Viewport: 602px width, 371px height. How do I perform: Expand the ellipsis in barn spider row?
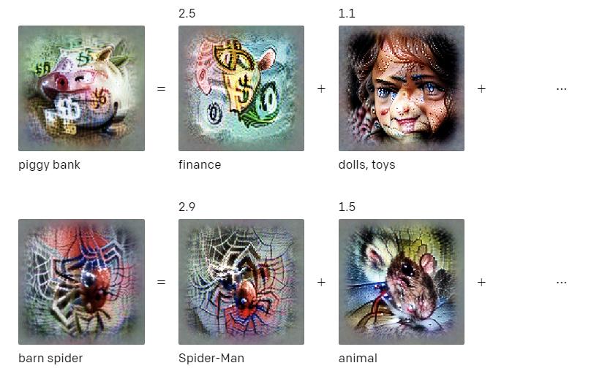point(561,283)
